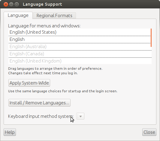Open Install / Remove Languages dialog
The height and width of the screenshot is (141, 160).
(x=39, y=103)
